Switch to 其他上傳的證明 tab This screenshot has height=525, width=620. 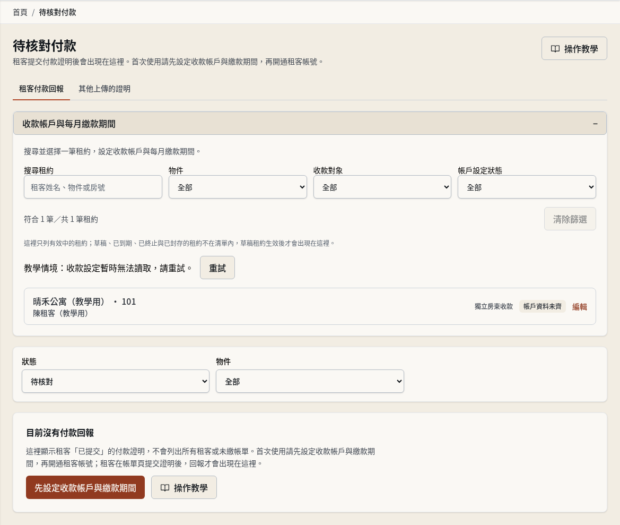point(104,89)
